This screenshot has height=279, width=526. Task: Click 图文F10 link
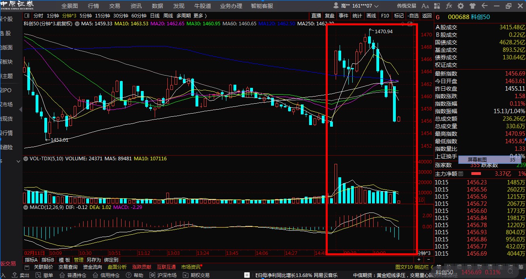click(x=403, y=267)
